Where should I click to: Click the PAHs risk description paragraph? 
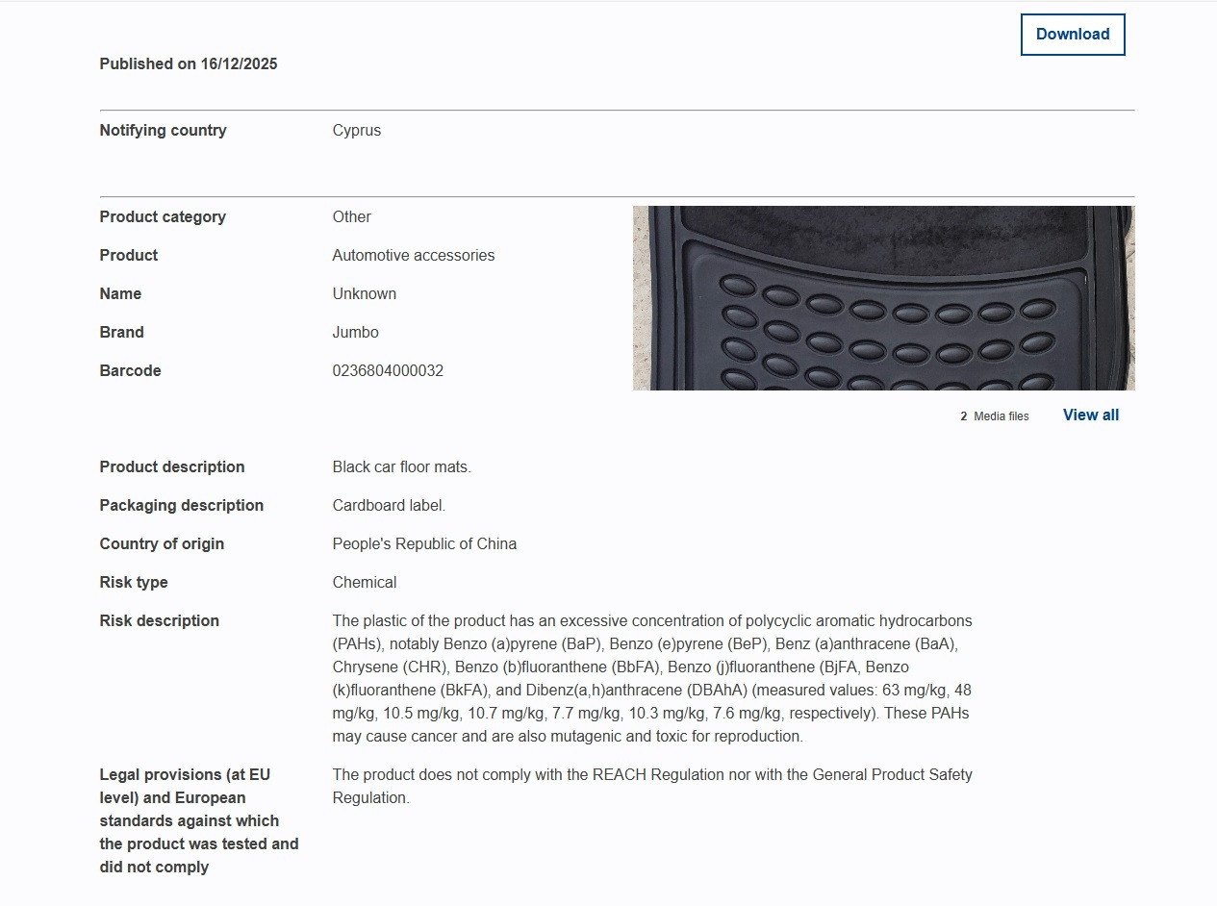(x=651, y=679)
